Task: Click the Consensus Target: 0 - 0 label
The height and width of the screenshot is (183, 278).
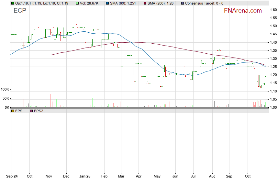Action: coord(204,3)
